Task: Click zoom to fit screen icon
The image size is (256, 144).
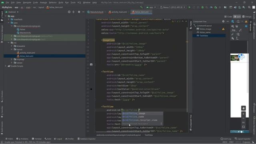Action: point(244,127)
